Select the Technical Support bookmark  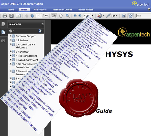pyautogui.click(x=26, y=36)
